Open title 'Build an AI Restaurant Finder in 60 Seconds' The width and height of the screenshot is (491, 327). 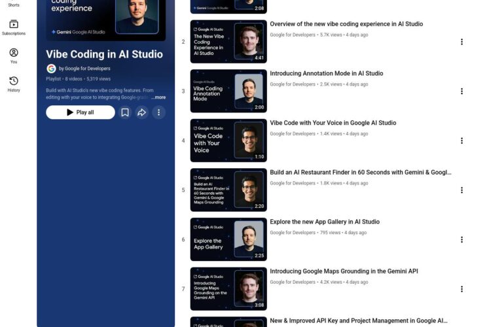point(361,173)
